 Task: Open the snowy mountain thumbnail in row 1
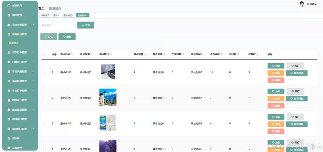[108, 72]
